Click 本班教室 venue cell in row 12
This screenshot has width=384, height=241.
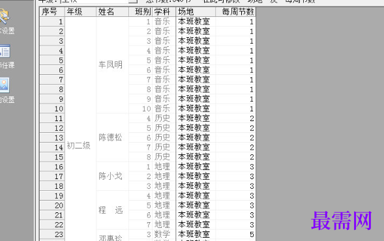[x=196, y=128]
